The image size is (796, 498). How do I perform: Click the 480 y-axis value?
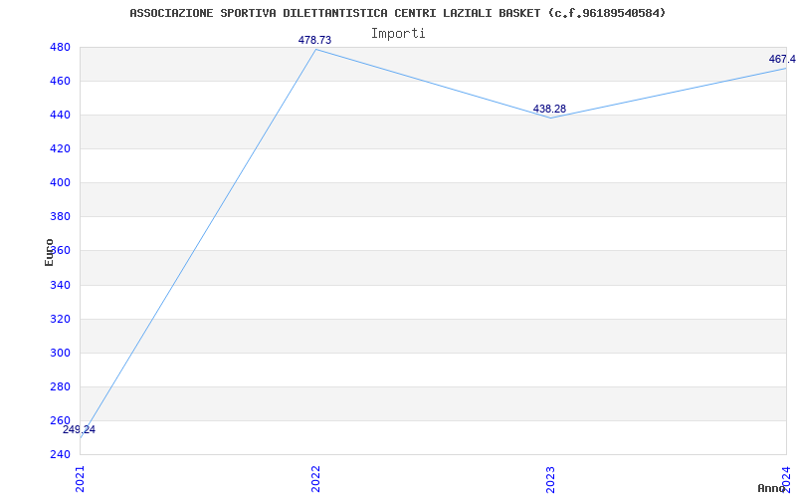click(x=60, y=47)
